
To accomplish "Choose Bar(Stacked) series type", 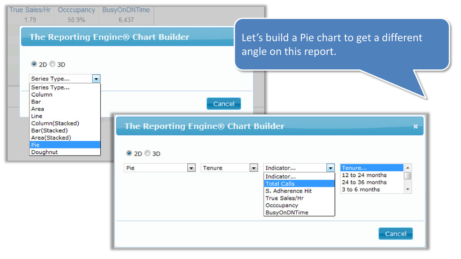I will tap(65, 130).
